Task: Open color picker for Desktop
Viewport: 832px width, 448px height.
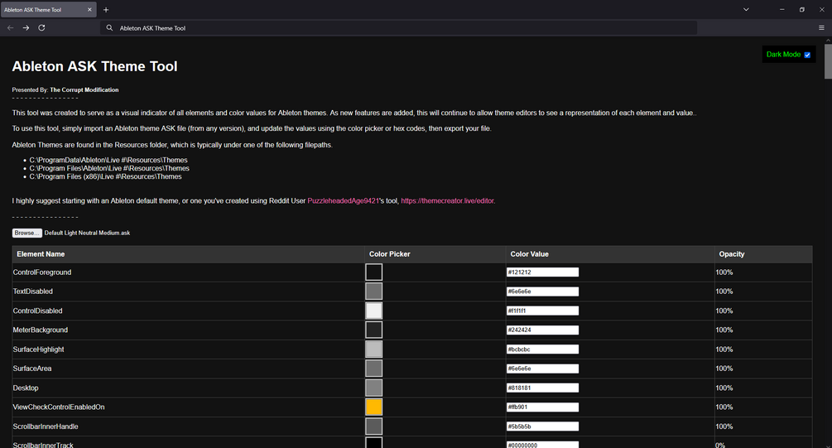Action: tap(373, 388)
